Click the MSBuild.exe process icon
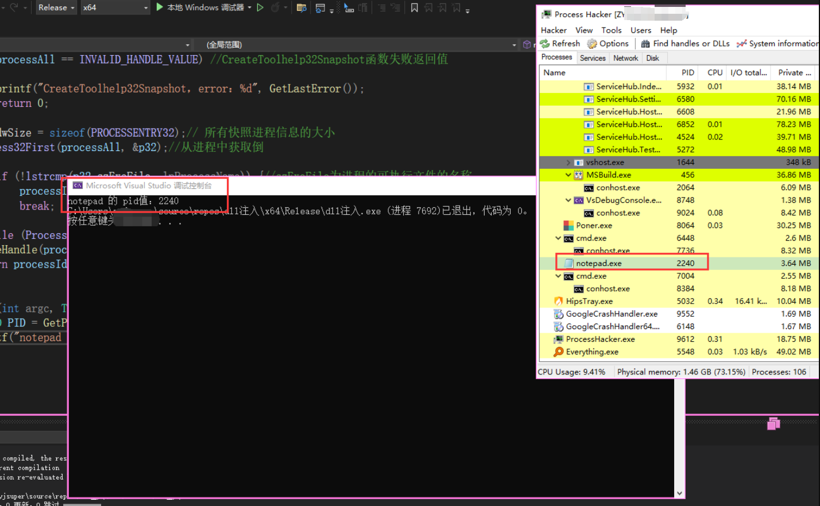 tap(578, 175)
